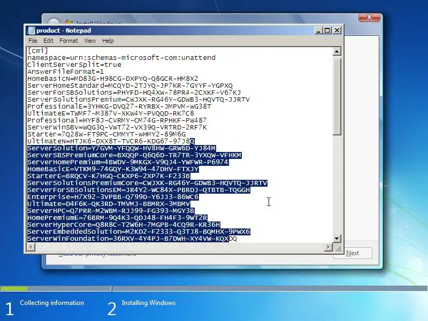Viewport: 428px width, 321px height.
Task: Click the ServerHPC key line
Action: (111, 211)
